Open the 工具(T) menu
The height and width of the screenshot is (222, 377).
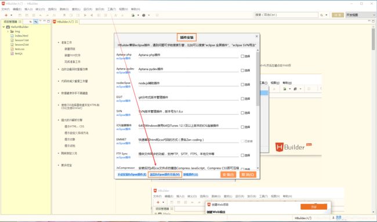pyautogui.click(x=111, y=9)
